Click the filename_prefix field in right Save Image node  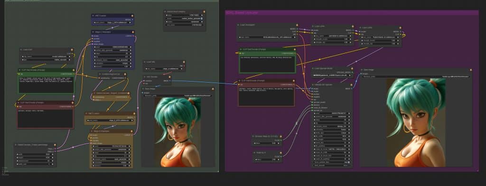[415, 76]
